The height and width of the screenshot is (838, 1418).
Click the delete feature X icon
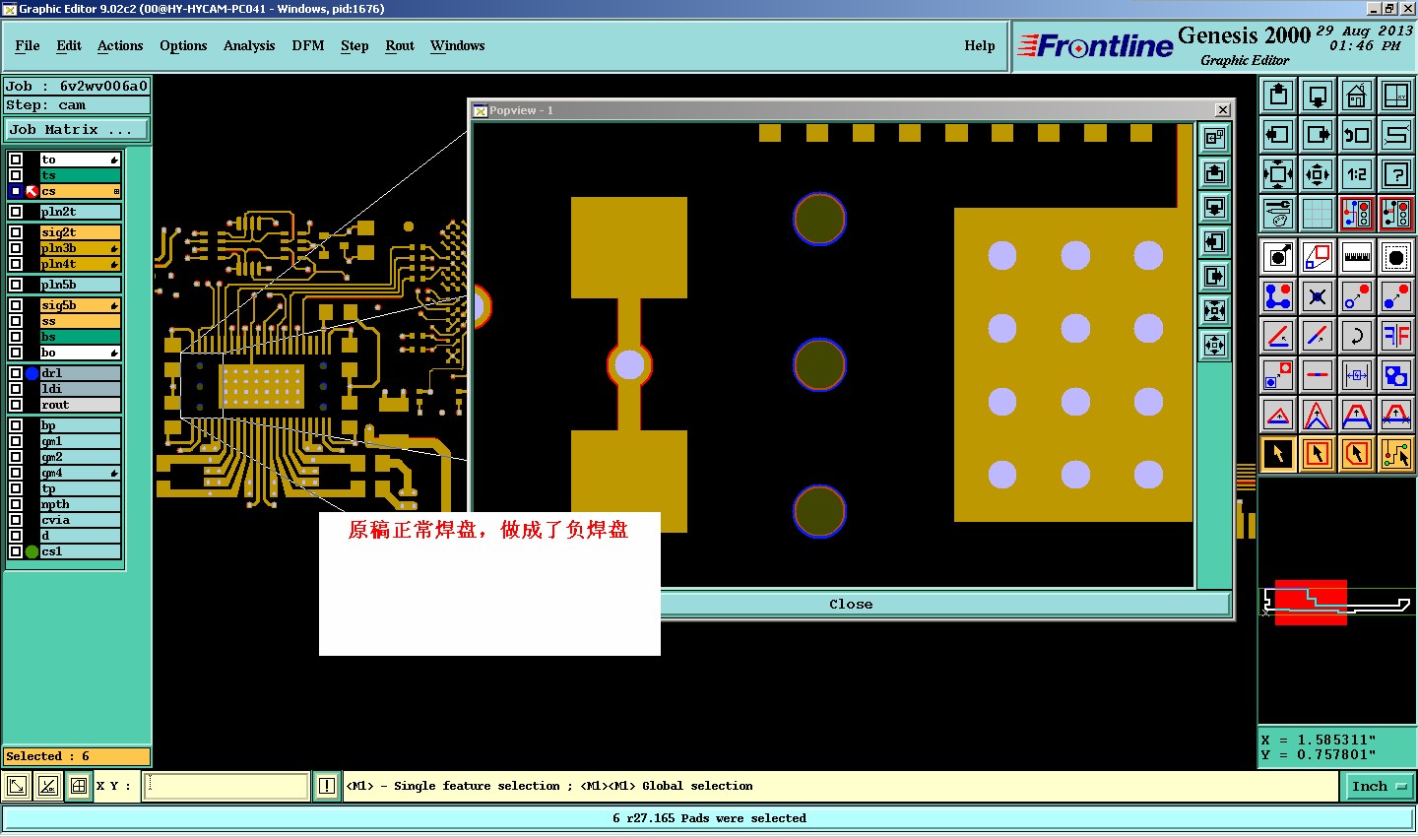[x=1318, y=296]
